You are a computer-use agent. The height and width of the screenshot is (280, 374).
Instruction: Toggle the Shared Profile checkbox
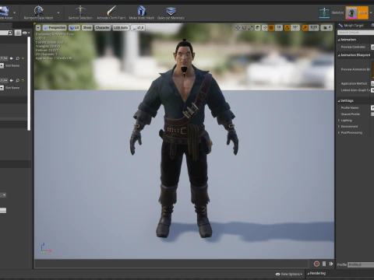pyautogui.click(x=372, y=114)
